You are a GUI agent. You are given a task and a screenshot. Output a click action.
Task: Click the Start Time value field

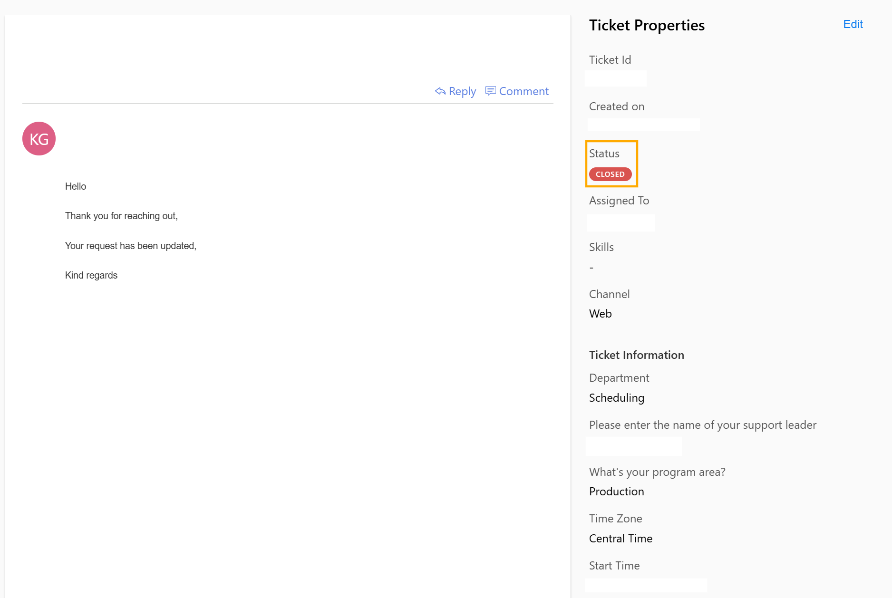coord(646,585)
